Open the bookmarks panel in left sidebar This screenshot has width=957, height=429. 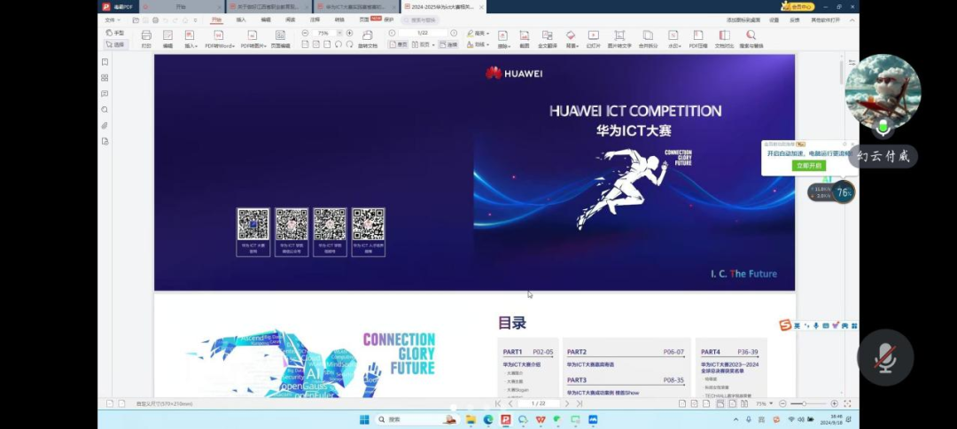pos(105,62)
